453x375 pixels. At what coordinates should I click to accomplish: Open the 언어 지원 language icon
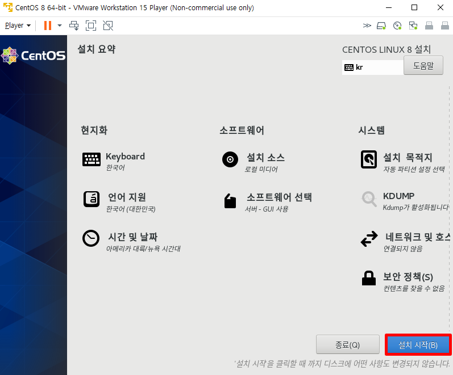pos(92,199)
